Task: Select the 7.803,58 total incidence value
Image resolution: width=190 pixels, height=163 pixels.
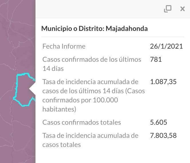Action: [x=163, y=136]
